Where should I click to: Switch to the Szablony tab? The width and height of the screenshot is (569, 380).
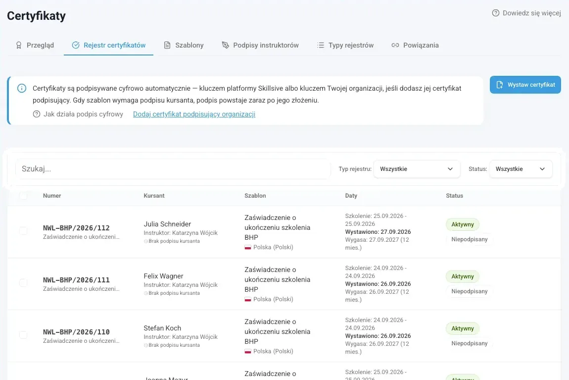pyautogui.click(x=184, y=45)
